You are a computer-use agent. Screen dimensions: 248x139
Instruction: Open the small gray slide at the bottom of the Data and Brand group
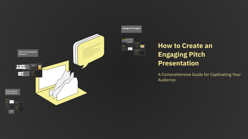coord(11,112)
